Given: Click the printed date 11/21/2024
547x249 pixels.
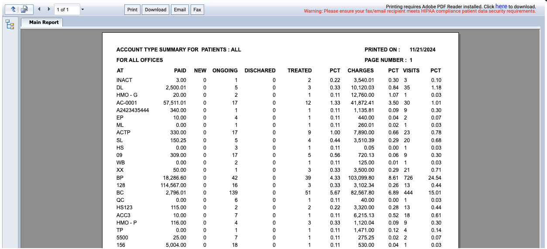Looking at the screenshot, I should coord(422,50).
